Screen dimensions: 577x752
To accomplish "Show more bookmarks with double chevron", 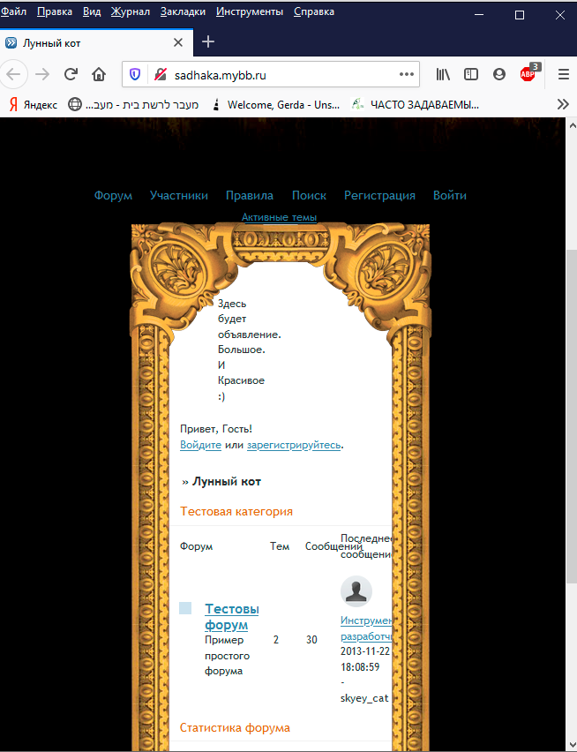I will pos(563,104).
